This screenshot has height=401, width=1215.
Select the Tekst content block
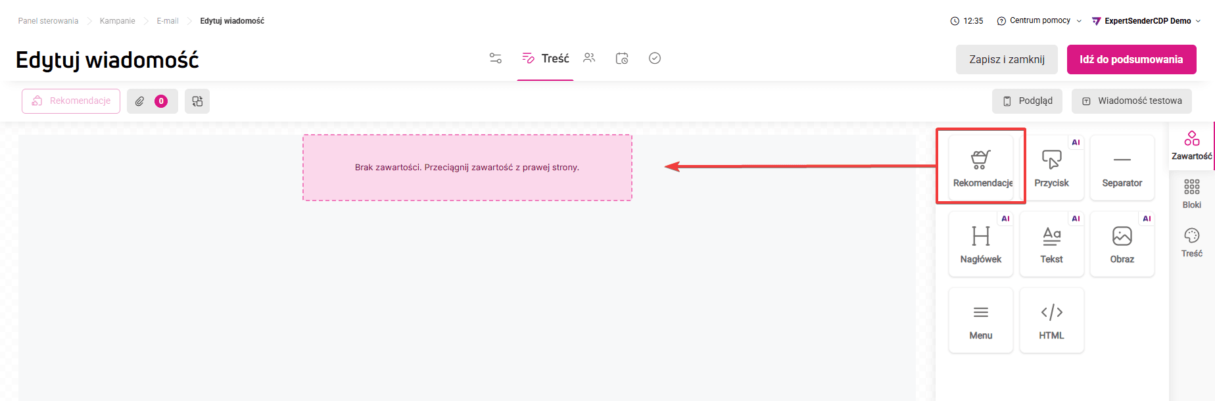(1051, 244)
